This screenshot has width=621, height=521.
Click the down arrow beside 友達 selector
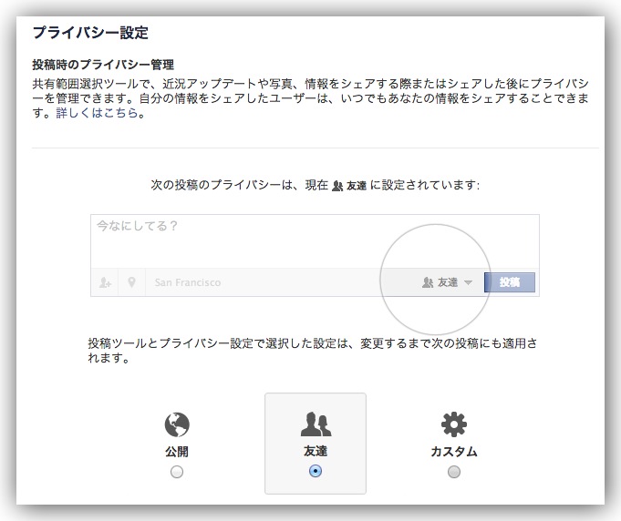(x=468, y=282)
